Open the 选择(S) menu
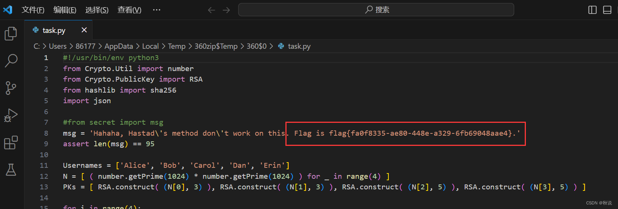618x209 pixels. [97, 10]
